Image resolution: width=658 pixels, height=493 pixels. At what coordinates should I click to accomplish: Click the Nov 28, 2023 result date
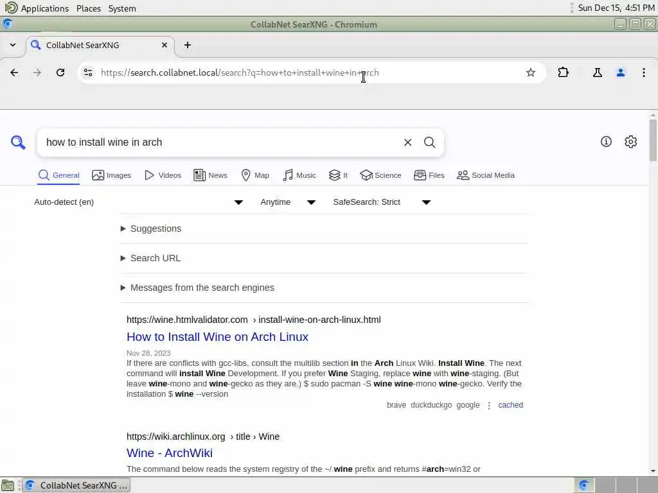click(148, 353)
